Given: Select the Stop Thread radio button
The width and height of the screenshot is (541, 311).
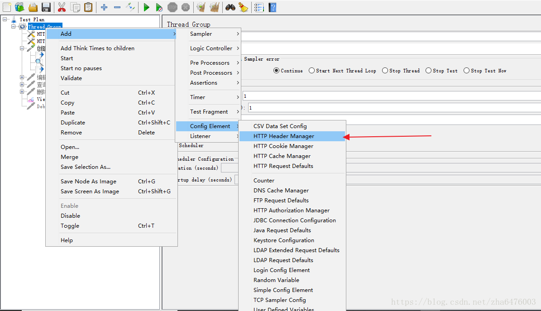Looking at the screenshot, I should 385,71.
